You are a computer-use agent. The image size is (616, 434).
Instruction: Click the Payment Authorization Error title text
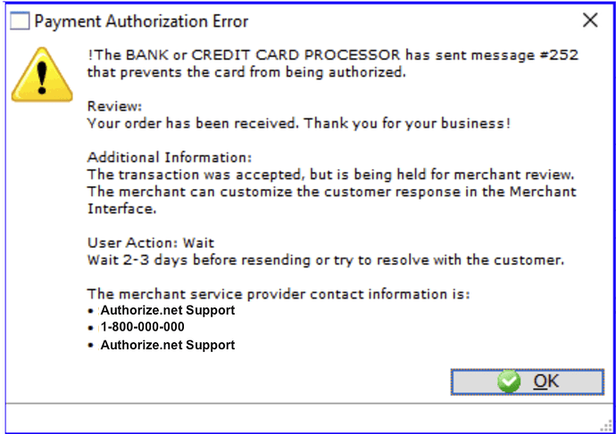141,21
